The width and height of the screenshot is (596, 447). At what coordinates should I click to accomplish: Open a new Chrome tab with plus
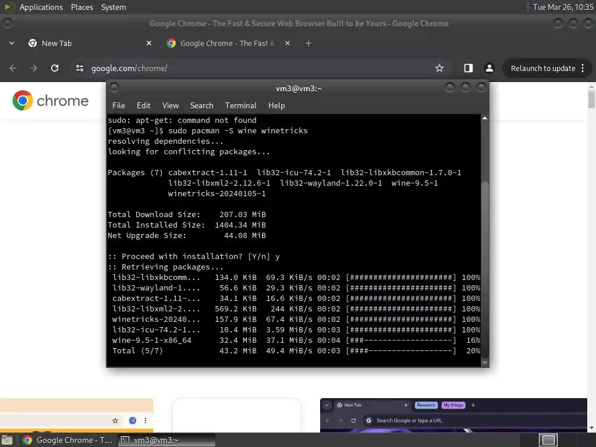tap(308, 43)
